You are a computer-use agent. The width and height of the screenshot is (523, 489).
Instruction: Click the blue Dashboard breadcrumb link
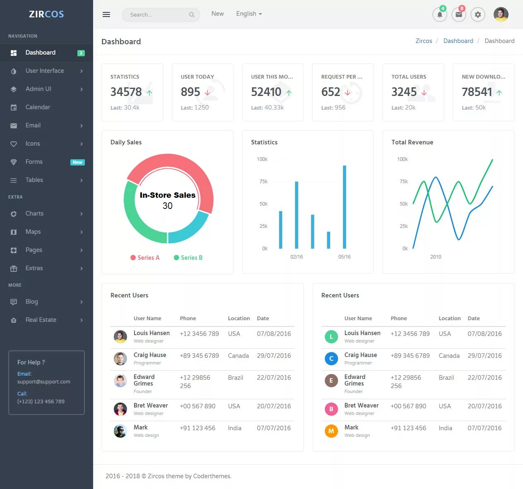click(458, 41)
